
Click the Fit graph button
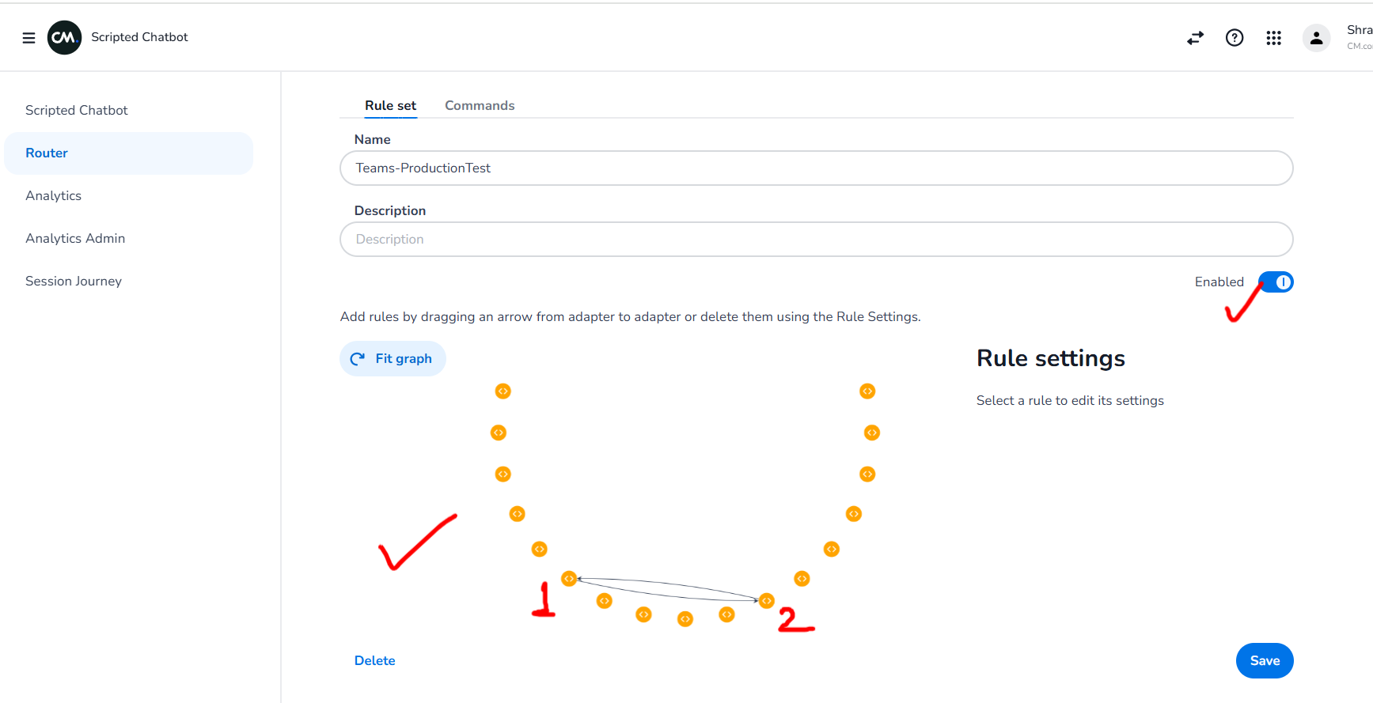point(393,359)
